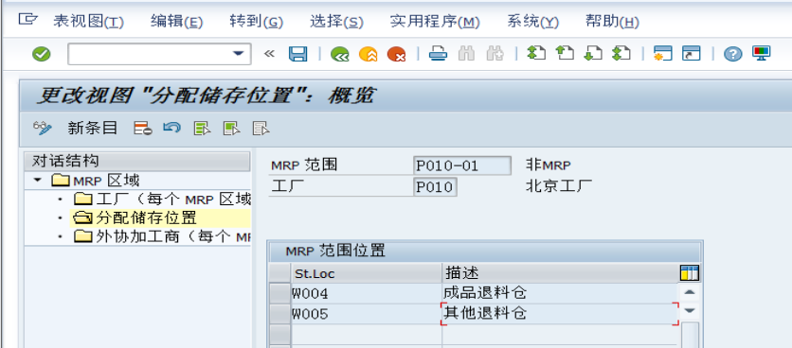Click the Deselect All icon
Screen dimensions: 792x348
point(261,129)
